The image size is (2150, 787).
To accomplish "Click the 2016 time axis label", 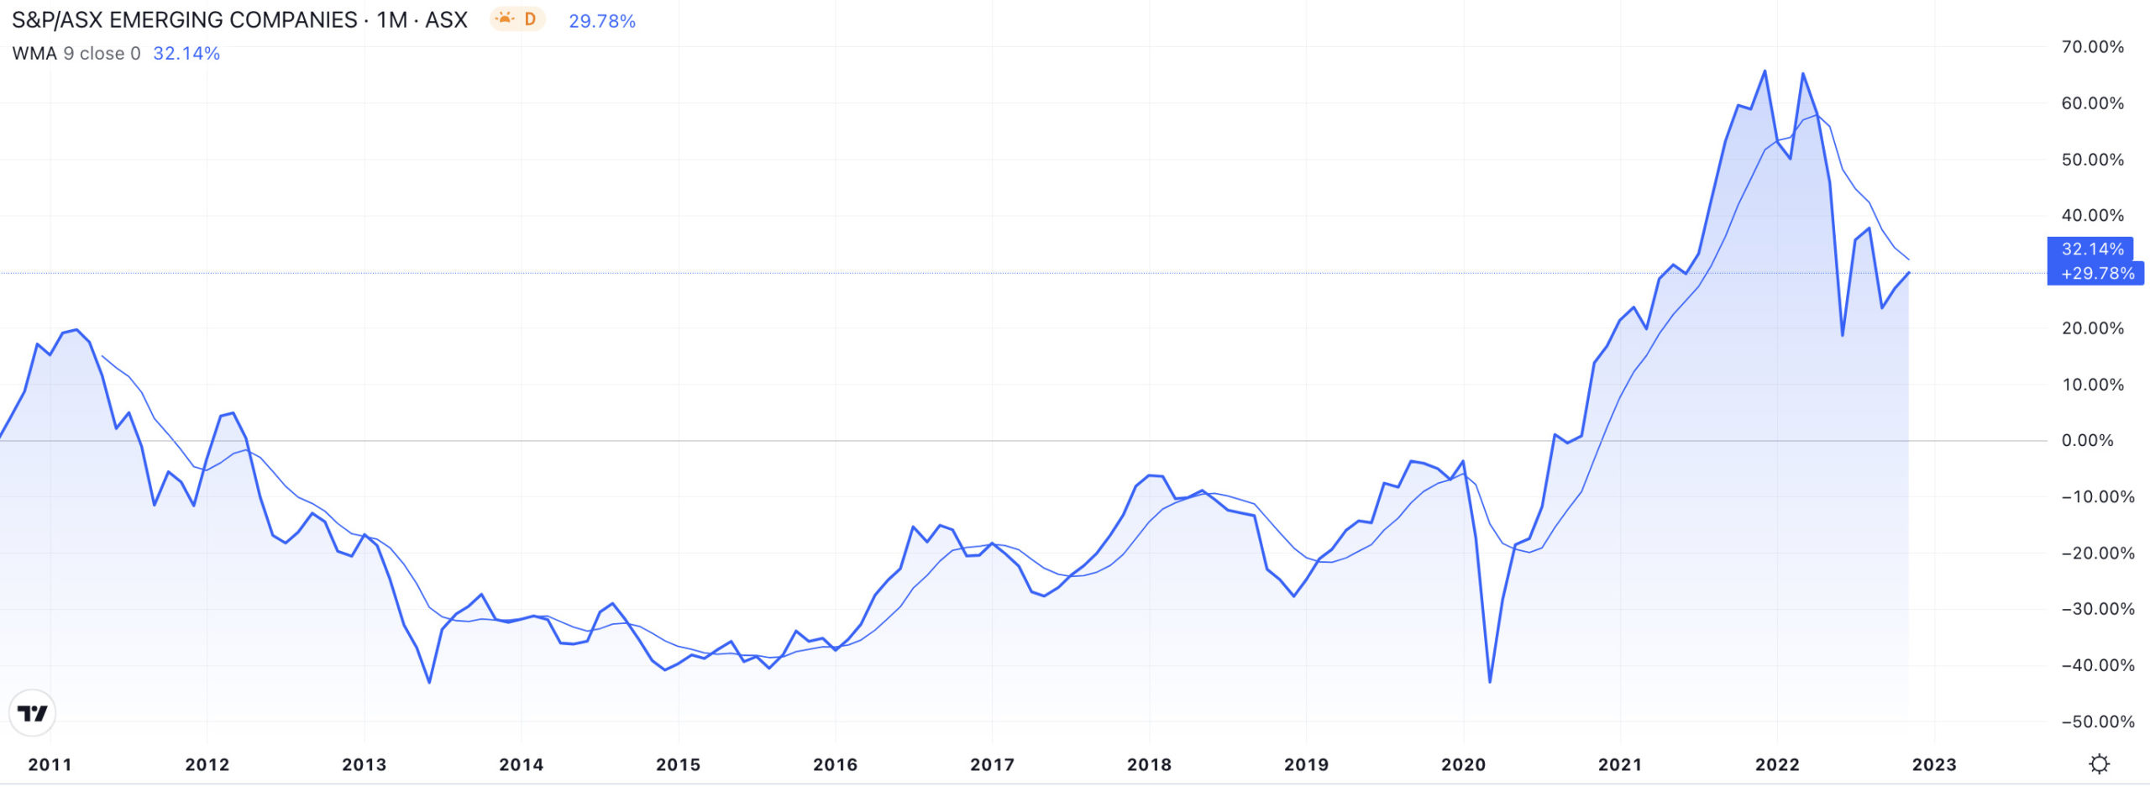I will (x=836, y=764).
